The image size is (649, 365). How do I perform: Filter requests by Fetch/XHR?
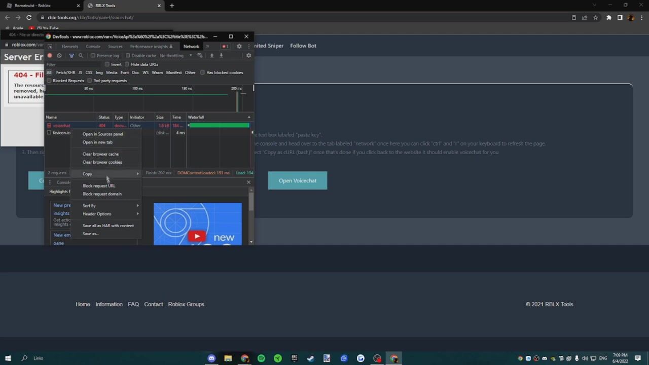tap(65, 72)
